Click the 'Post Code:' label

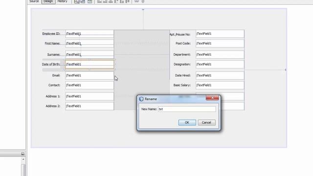pyautogui.click(x=183, y=44)
